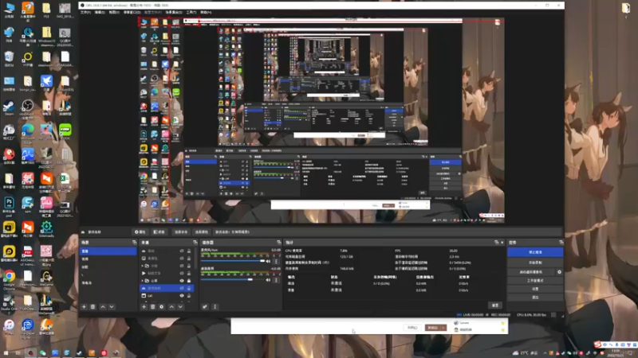Click the 启动虚拟摄像机 virtual camera button
This screenshot has height=358, width=638.
pyautogui.click(x=531, y=272)
